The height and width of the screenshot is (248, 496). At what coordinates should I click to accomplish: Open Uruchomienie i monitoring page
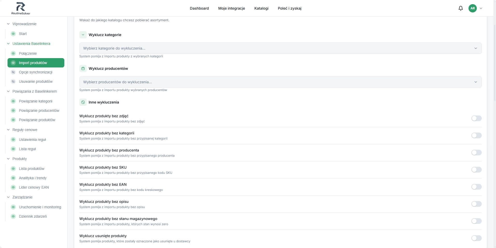(x=40, y=207)
